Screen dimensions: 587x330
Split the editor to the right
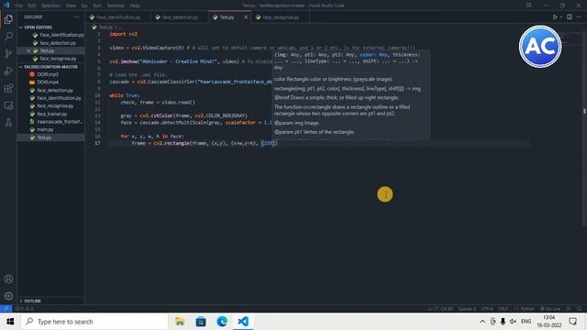click(x=570, y=16)
